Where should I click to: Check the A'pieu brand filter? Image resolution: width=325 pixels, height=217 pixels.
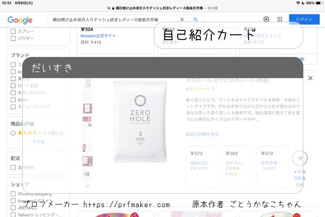pos(13,100)
